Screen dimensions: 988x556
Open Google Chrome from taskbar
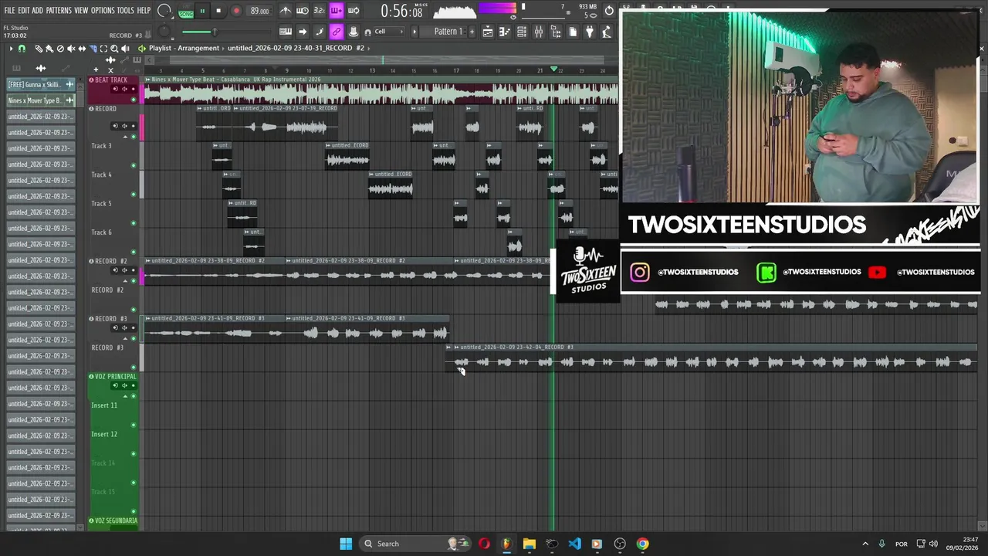pyautogui.click(x=642, y=544)
